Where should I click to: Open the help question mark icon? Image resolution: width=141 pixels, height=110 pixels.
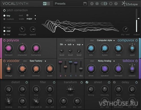pos(116,4)
